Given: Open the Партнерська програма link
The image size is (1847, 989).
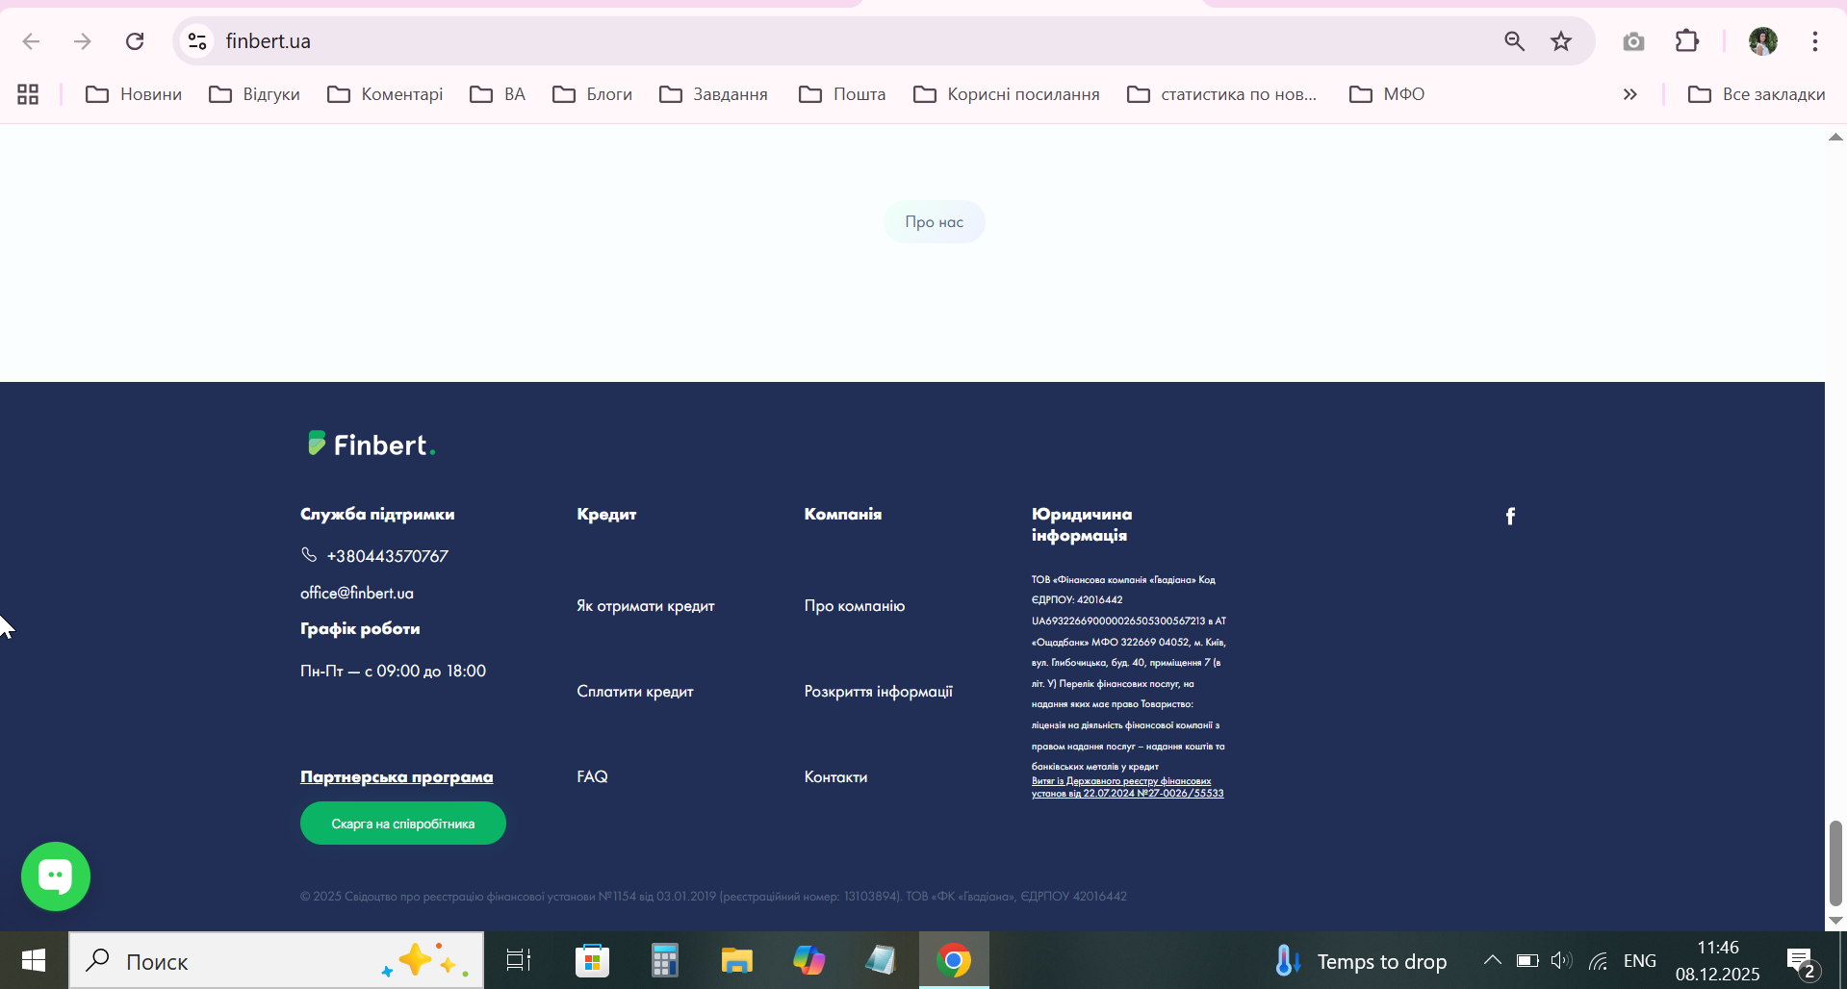Looking at the screenshot, I should tap(397, 776).
